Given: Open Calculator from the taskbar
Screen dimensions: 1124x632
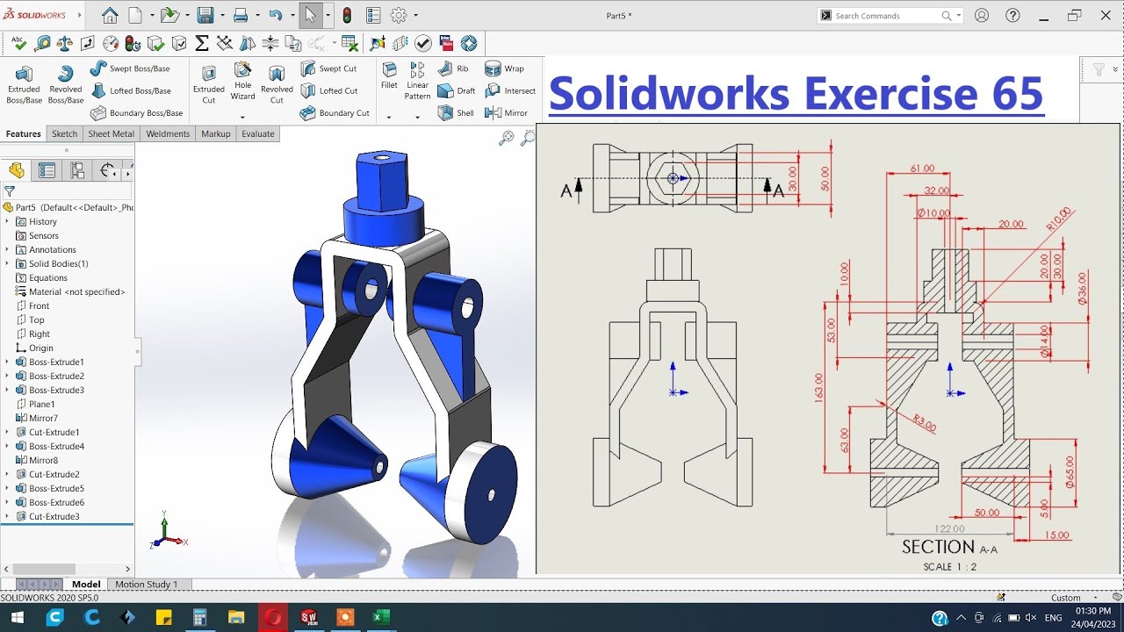Looking at the screenshot, I should [x=200, y=617].
